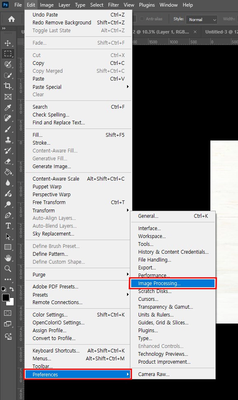
Task: Open the Filter menu
Action: 113,5
